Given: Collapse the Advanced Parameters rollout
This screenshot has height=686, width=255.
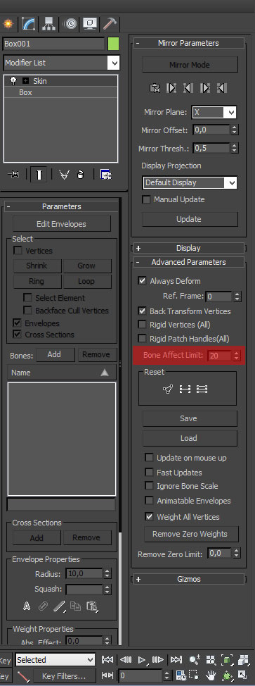Looking at the screenshot, I should (x=189, y=262).
